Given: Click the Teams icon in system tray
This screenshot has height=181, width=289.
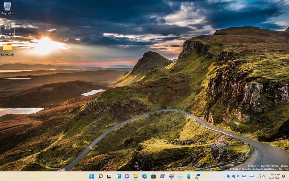Looking at the screenshot, I should click(x=229, y=176).
